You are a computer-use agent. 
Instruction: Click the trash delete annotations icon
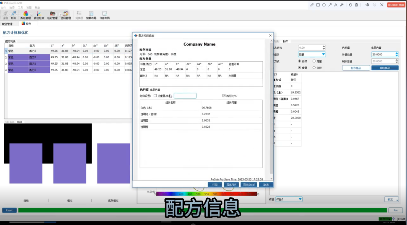click(x=356, y=5)
